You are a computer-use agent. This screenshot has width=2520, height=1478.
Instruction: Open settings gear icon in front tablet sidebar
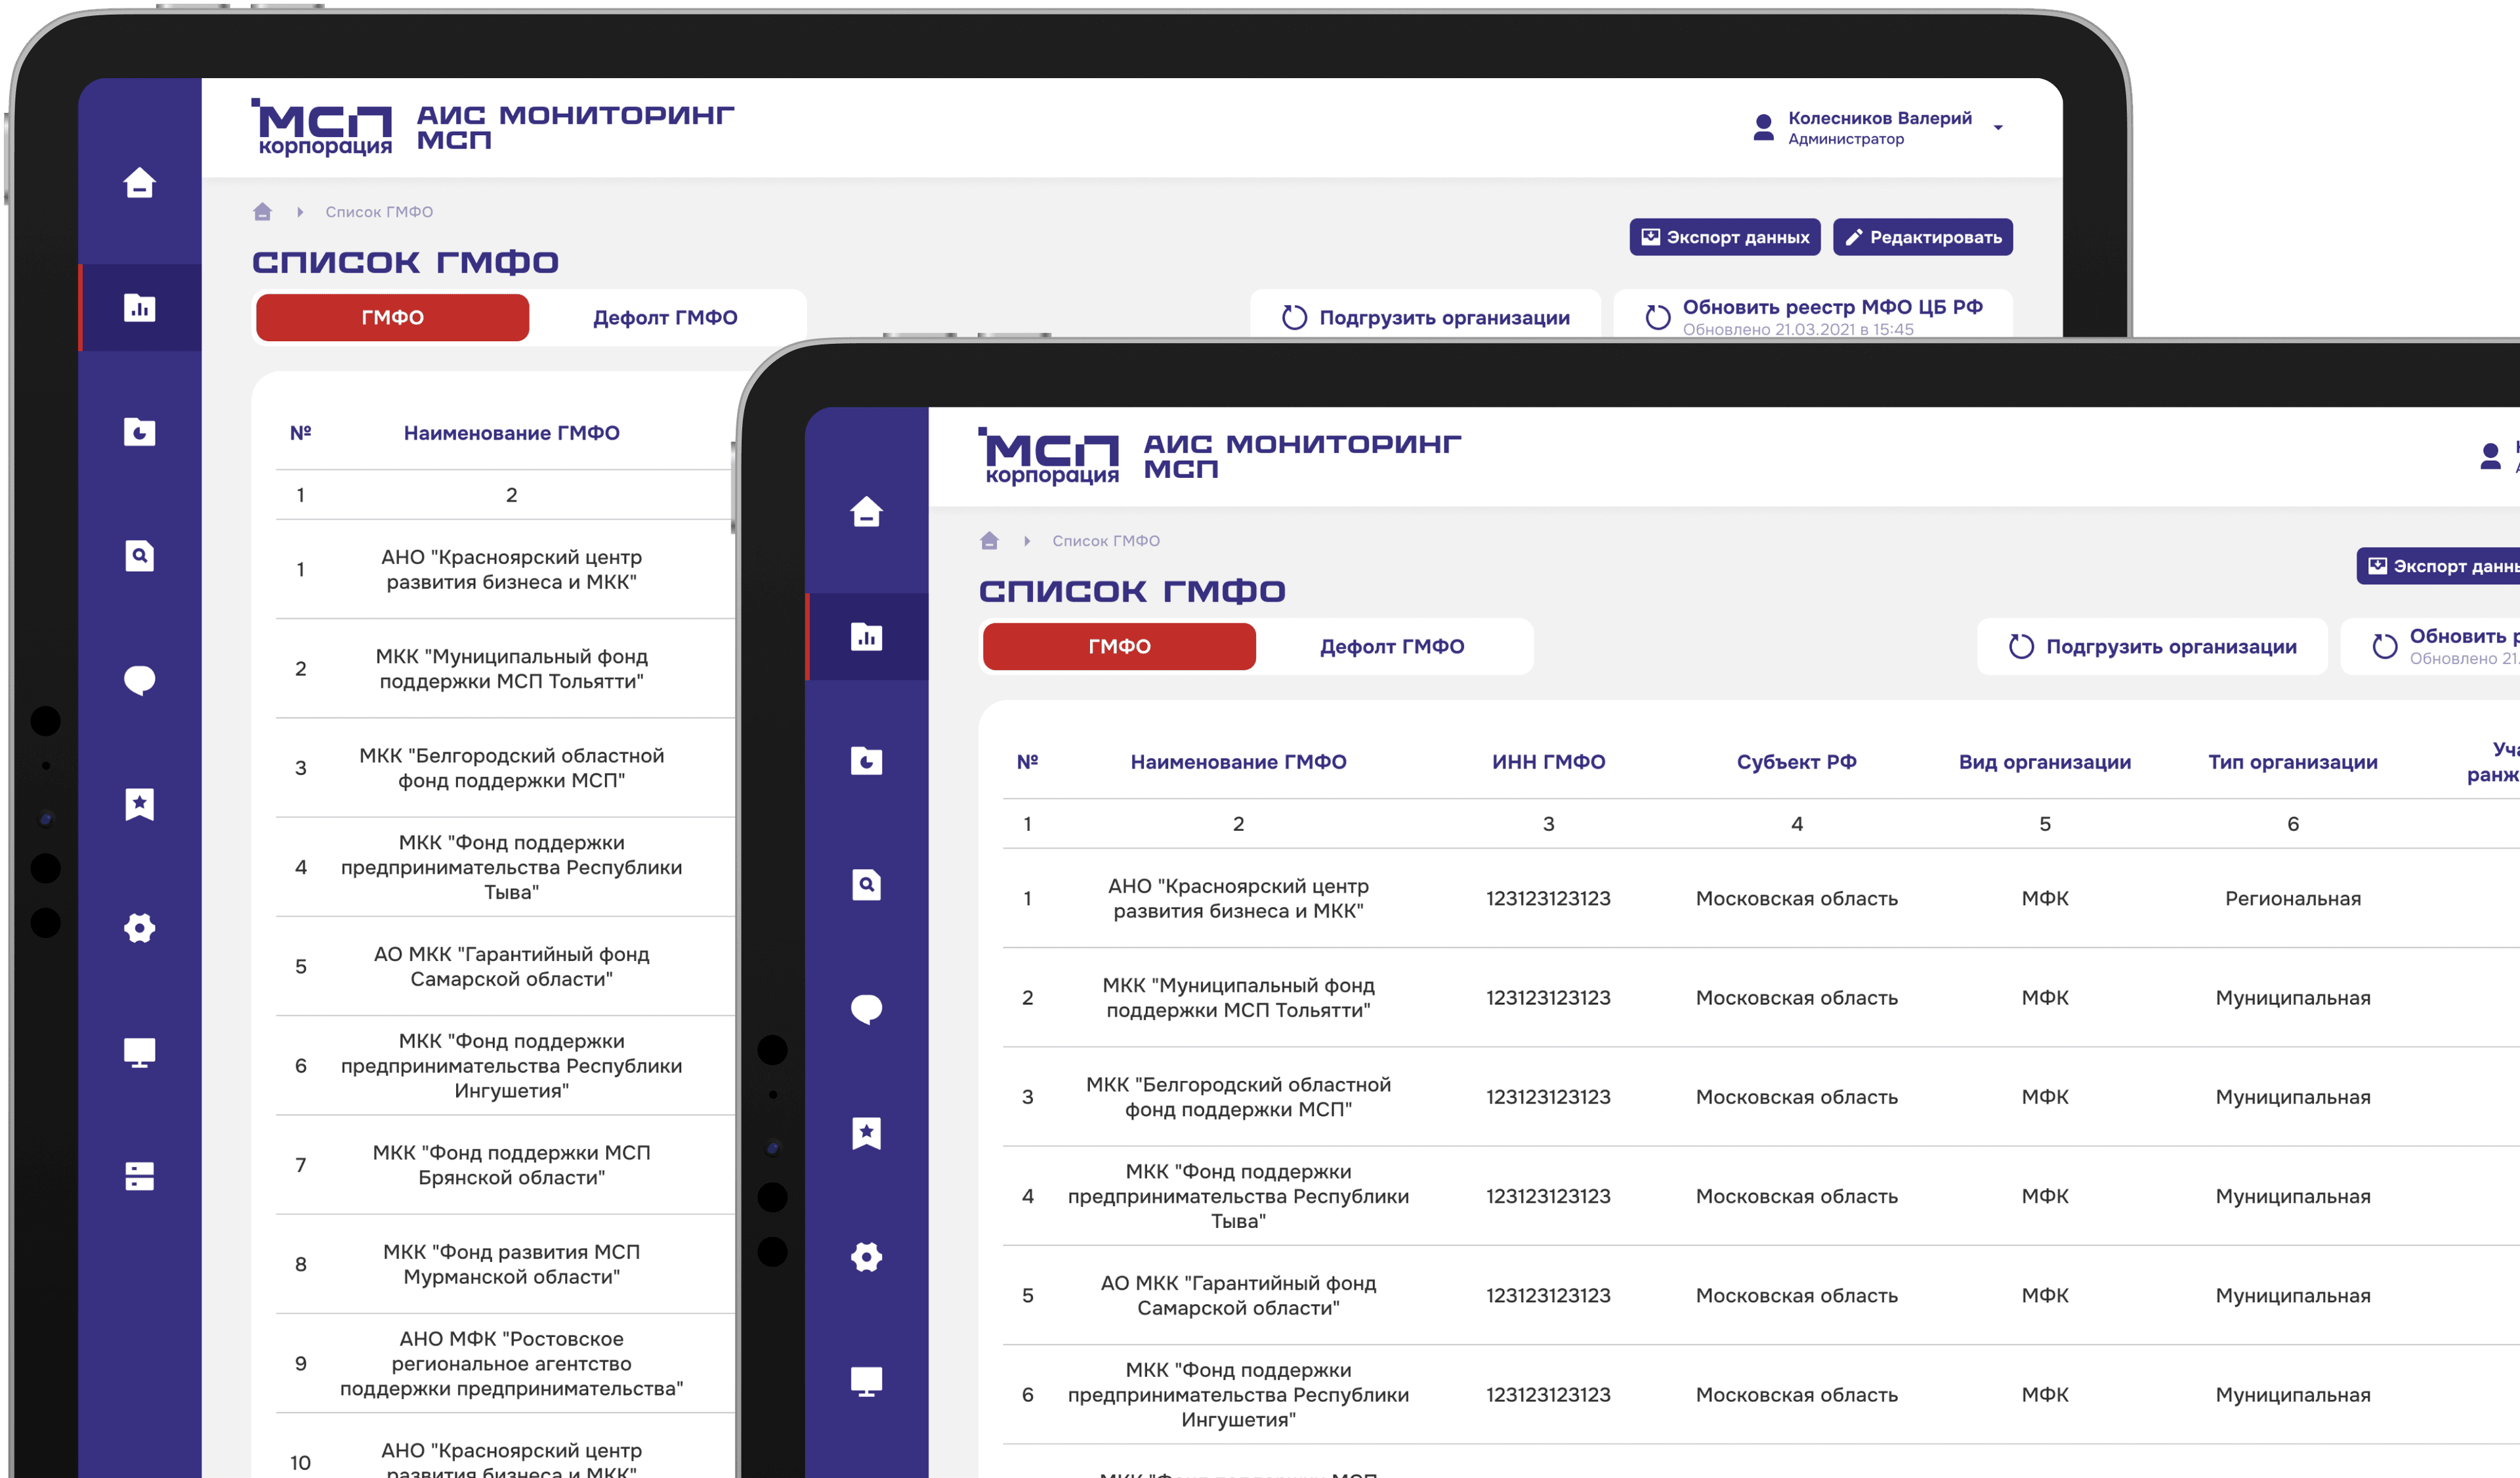(866, 1257)
